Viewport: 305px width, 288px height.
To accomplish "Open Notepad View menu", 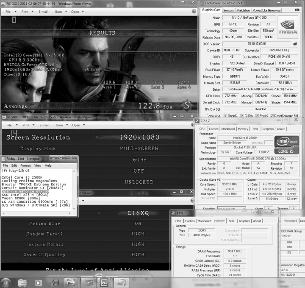I will pos(38,165).
